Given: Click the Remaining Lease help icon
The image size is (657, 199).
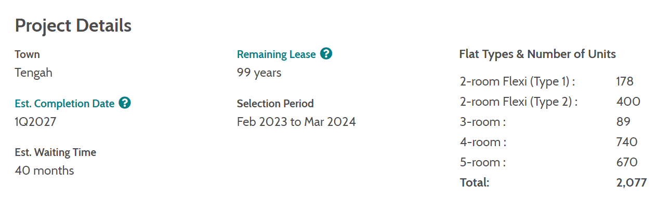Looking at the screenshot, I should [x=326, y=53].
